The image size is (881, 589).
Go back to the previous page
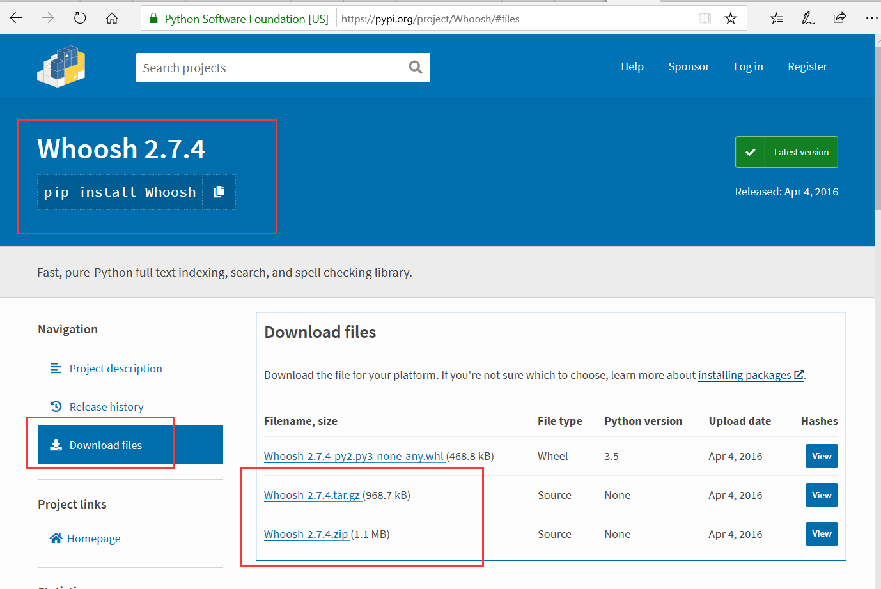pyautogui.click(x=16, y=18)
